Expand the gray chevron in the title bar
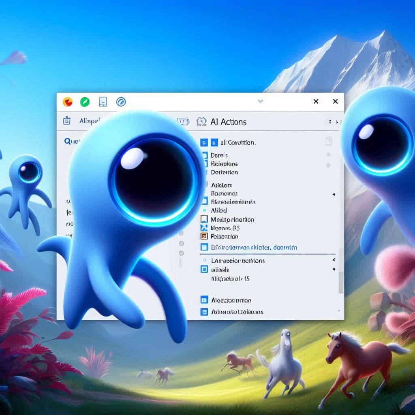415x415 pixels. pos(261,101)
